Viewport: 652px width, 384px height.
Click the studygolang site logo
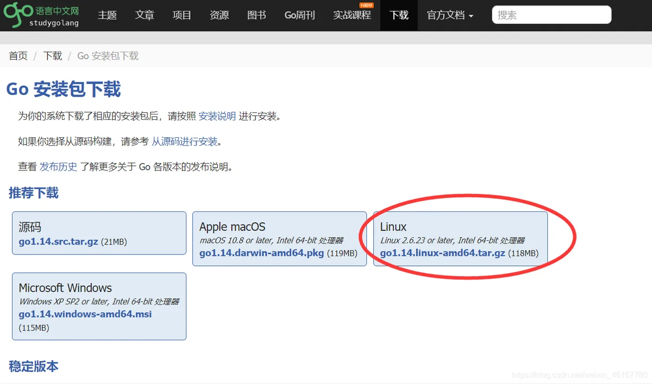[x=42, y=15]
